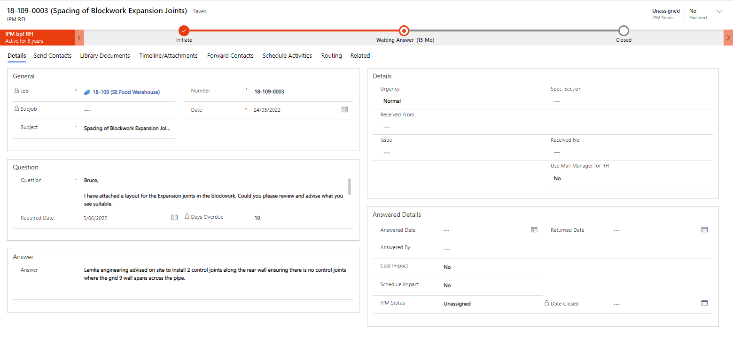Switch to the Timeline/Attachments tab

tap(168, 55)
